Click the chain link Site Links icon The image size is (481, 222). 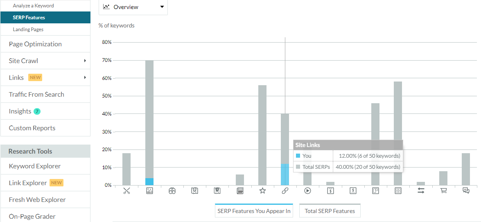tap(285, 190)
